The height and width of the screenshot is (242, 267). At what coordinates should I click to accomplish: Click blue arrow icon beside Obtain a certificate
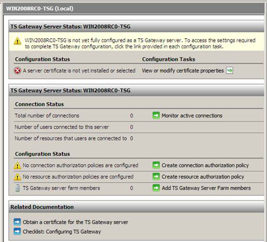tap(17, 222)
